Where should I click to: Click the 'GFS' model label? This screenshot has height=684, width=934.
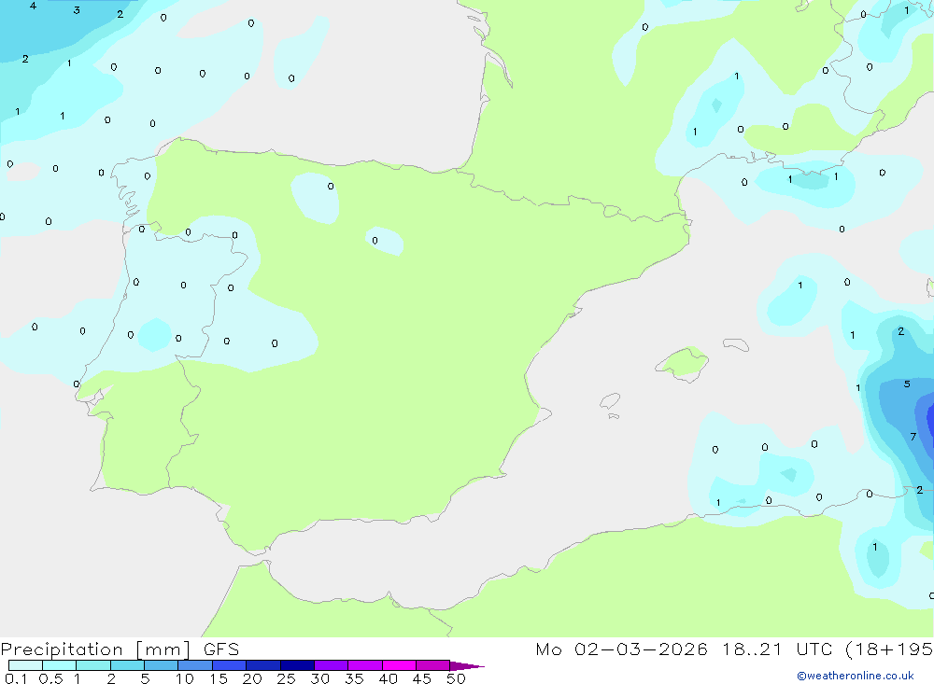(x=221, y=649)
